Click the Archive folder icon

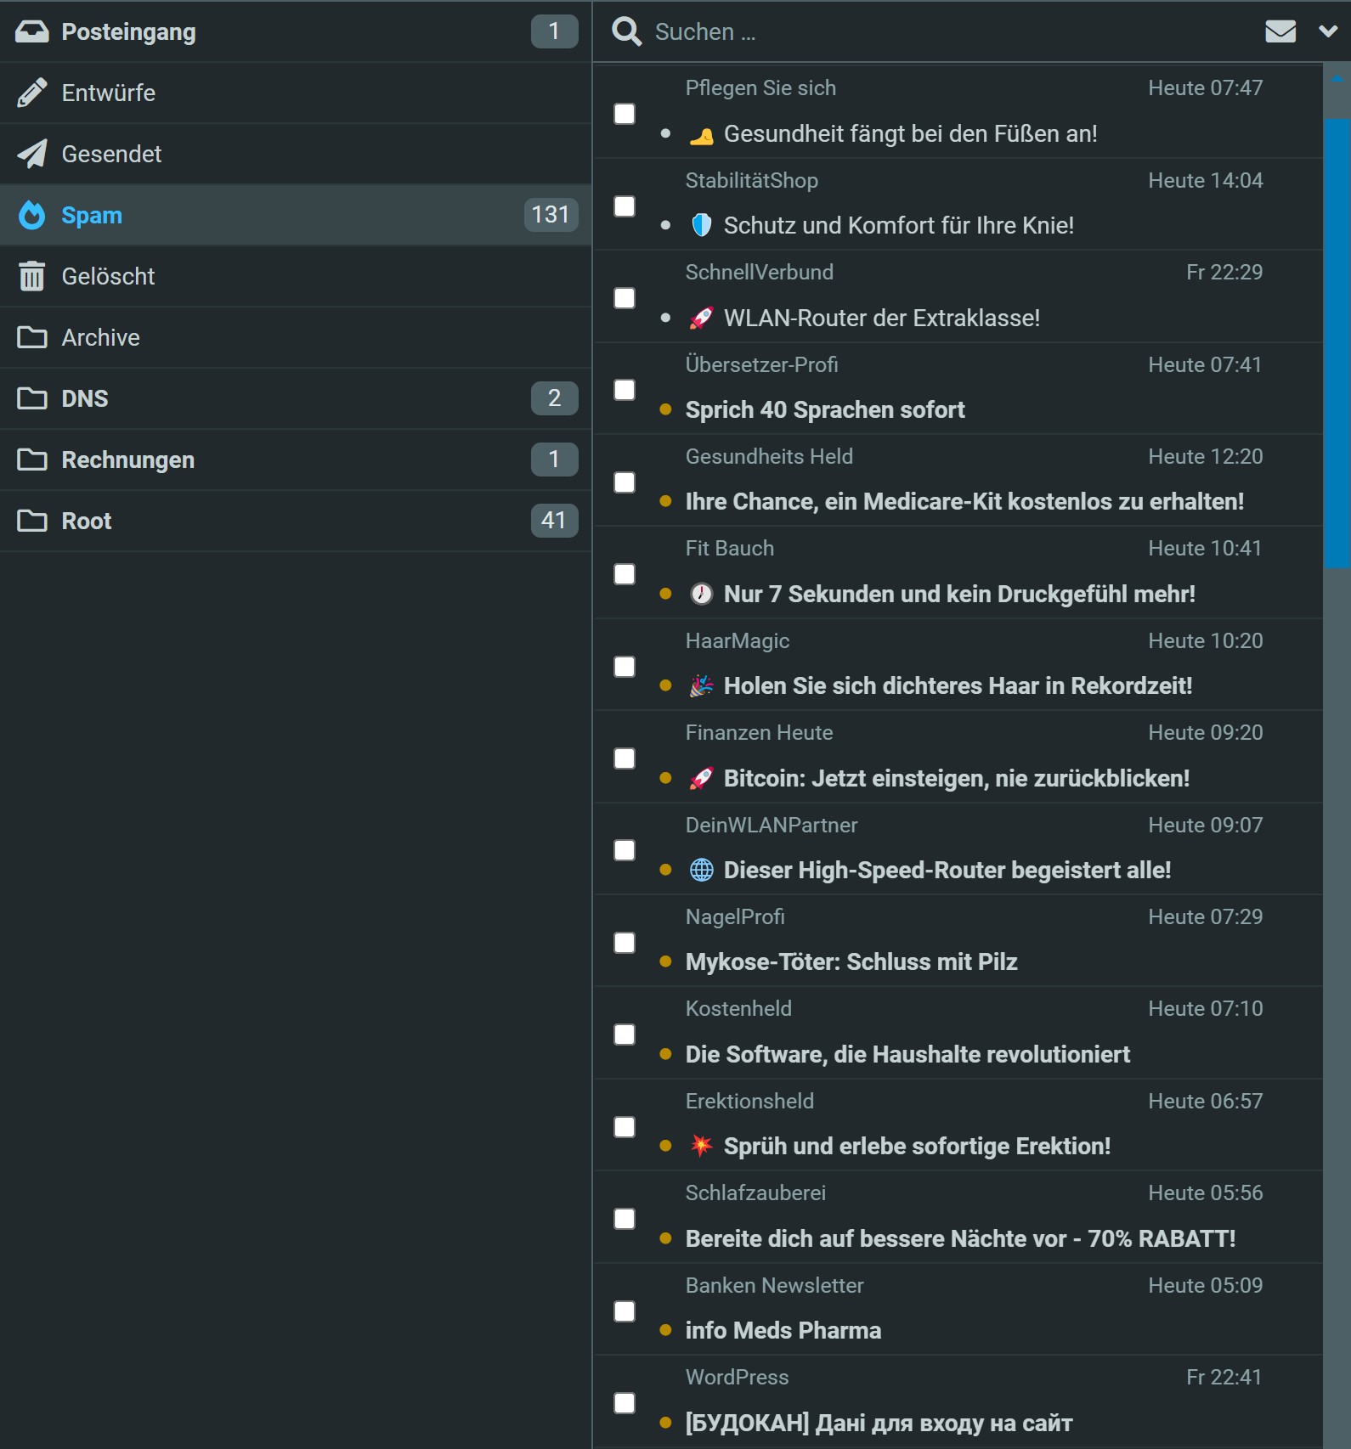click(32, 337)
